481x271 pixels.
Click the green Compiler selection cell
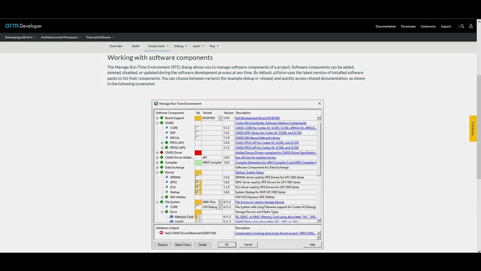(198, 163)
